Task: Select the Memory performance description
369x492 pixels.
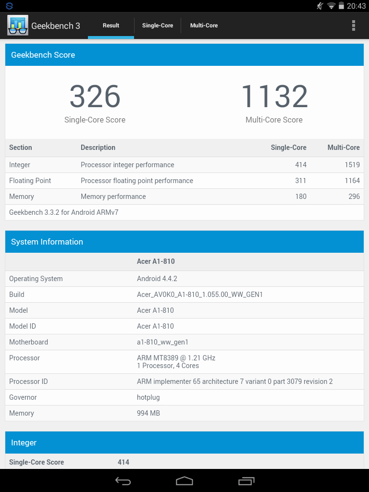Action: (113, 197)
